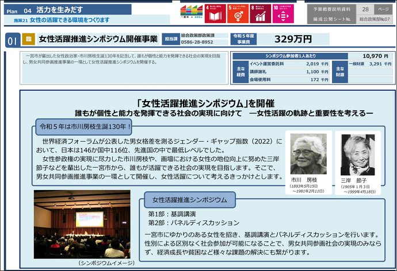Click the 予算概要説明資料 label
The width and height of the screenshot is (397, 271).
click(x=331, y=9)
